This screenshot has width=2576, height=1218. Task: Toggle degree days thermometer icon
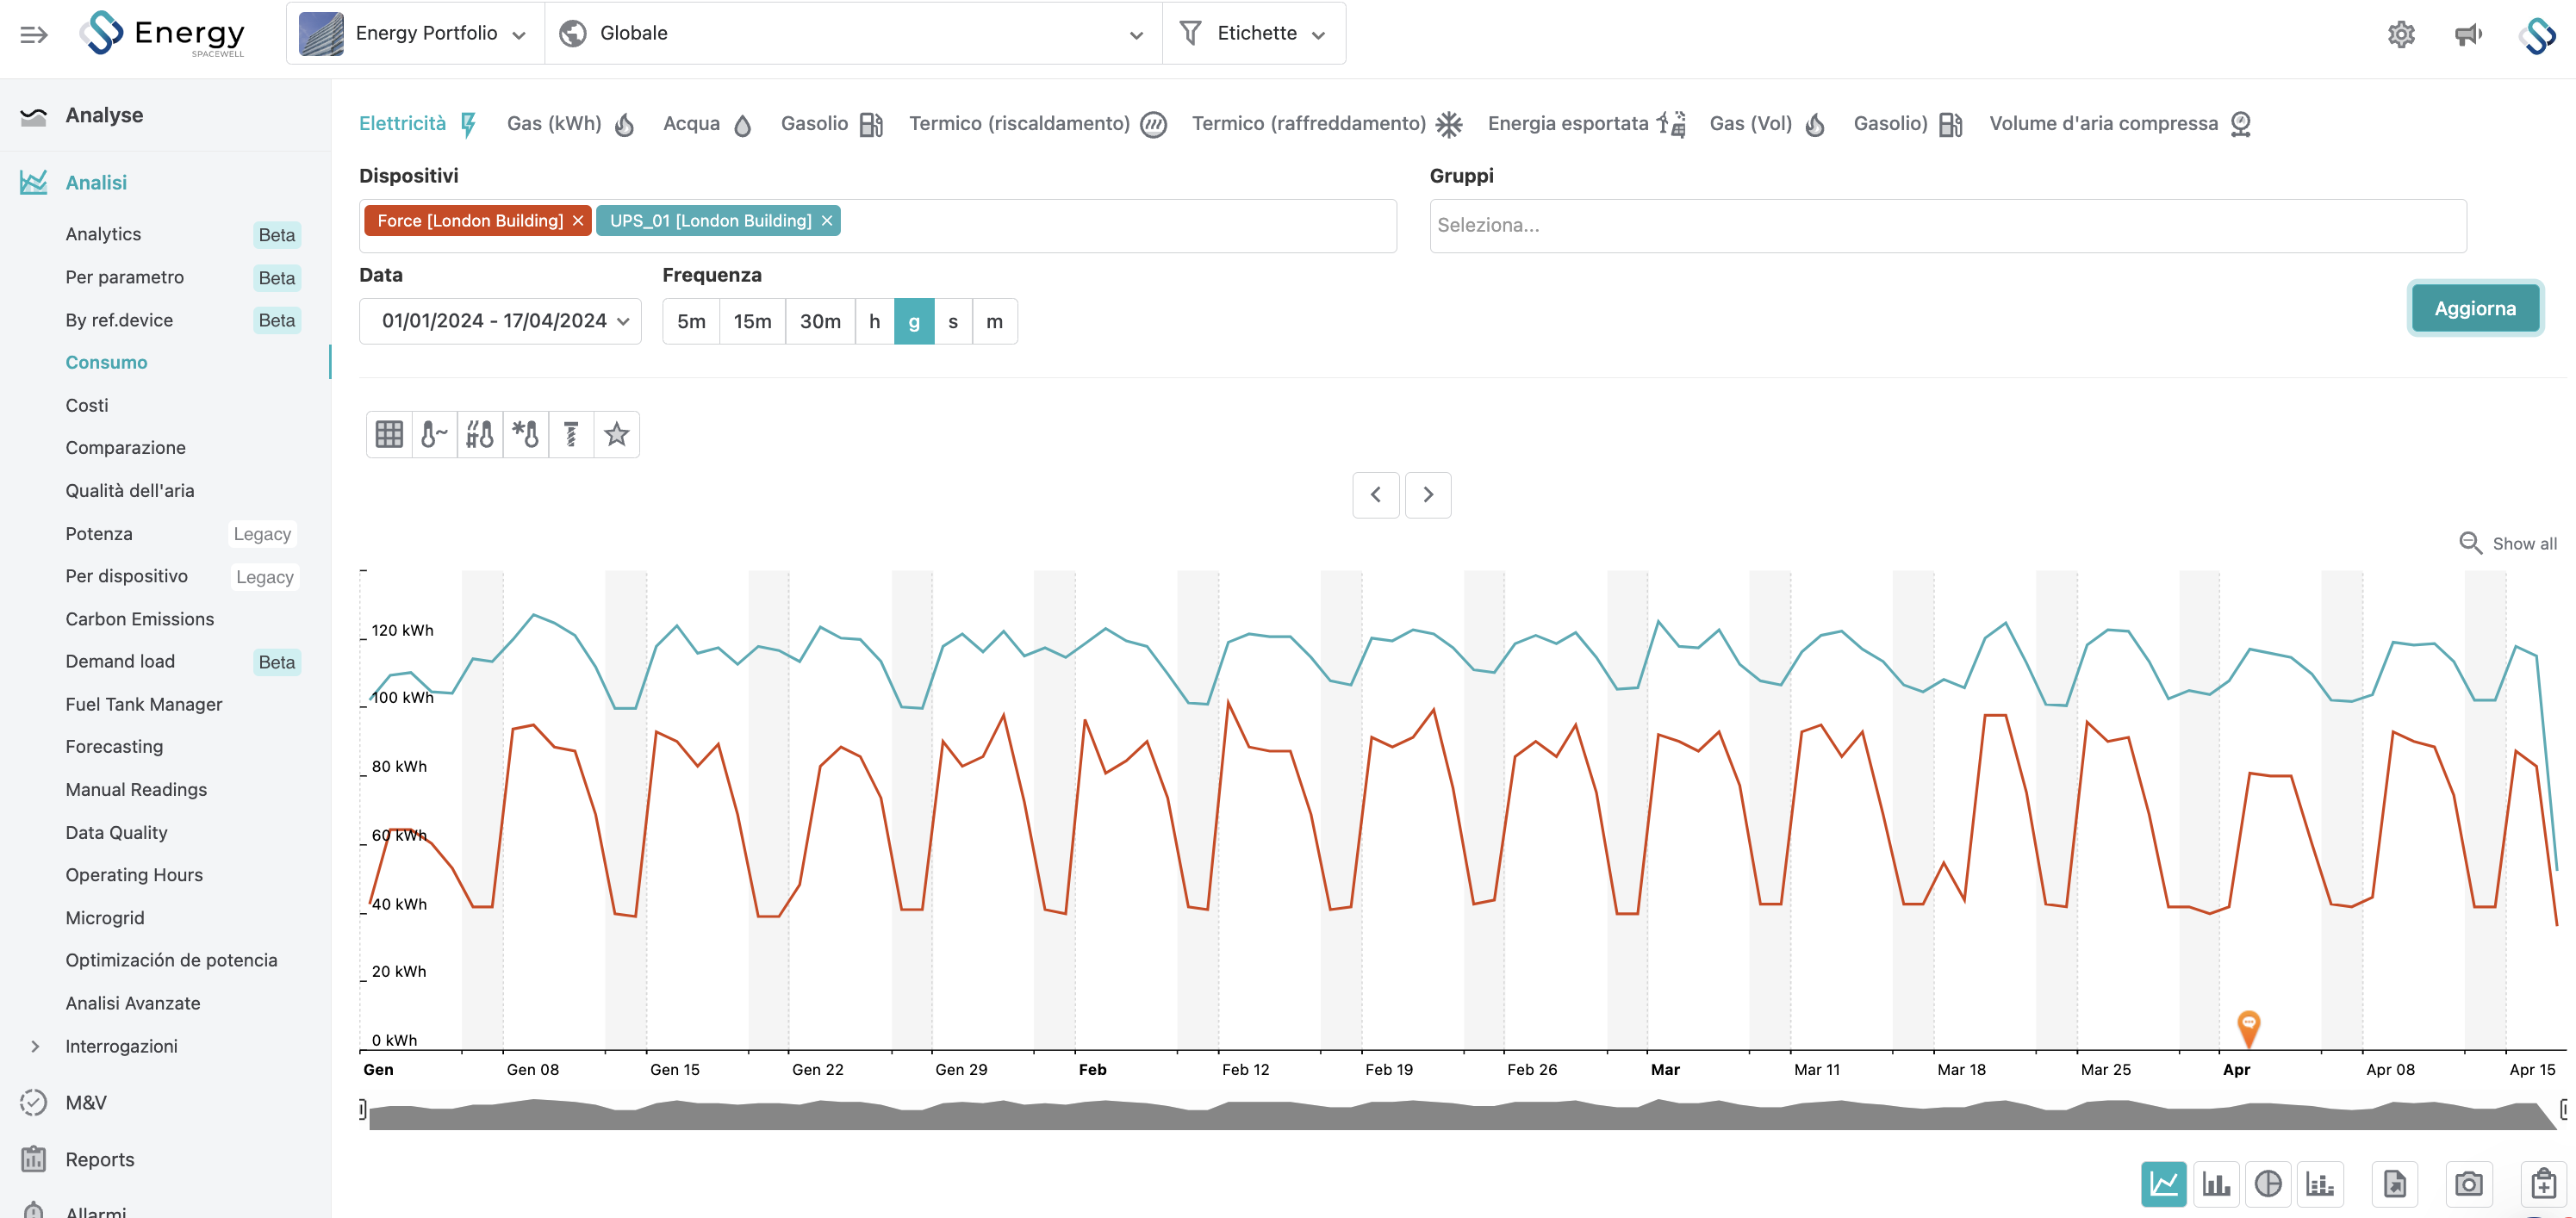pos(480,434)
